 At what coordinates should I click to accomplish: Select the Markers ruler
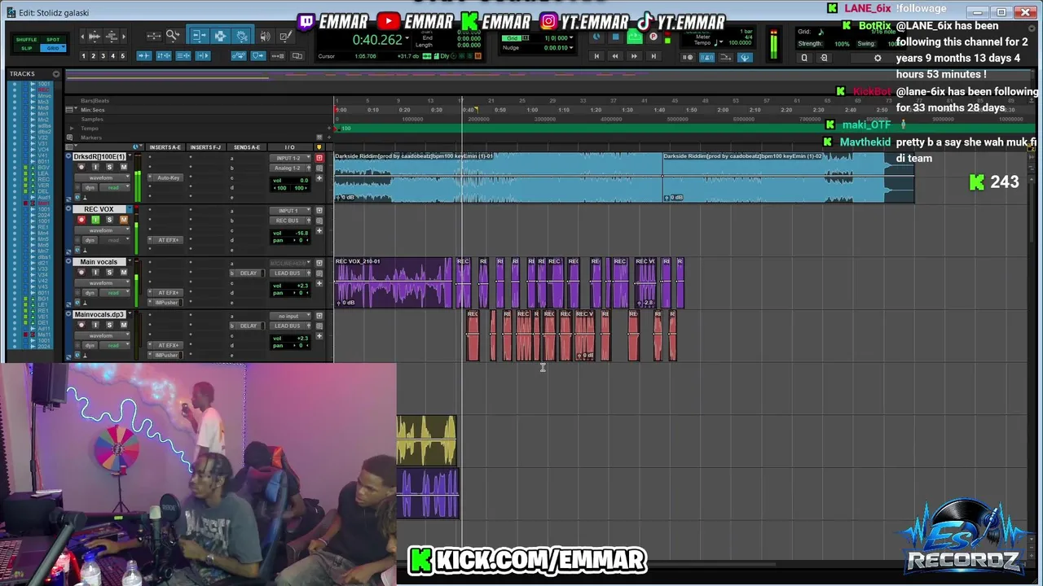(91, 138)
